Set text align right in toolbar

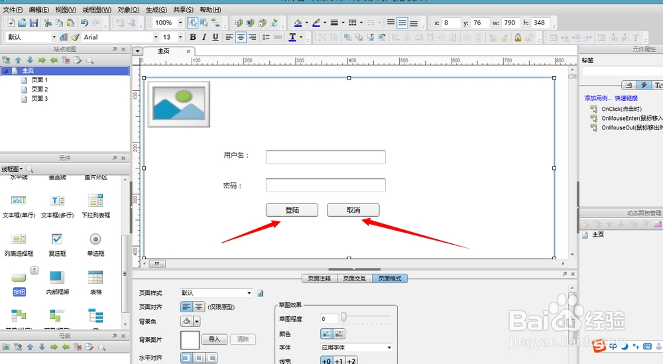pyautogui.click(x=252, y=37)
